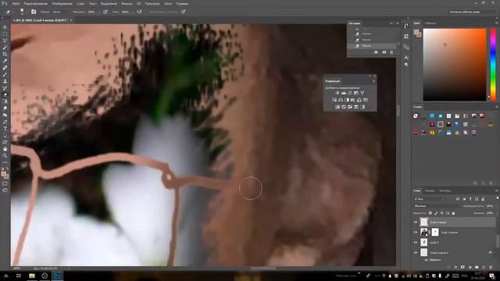The height and width of the screenshot is (281, 500).
Task: Select the History Brush tool
Action: click(5, 88)
